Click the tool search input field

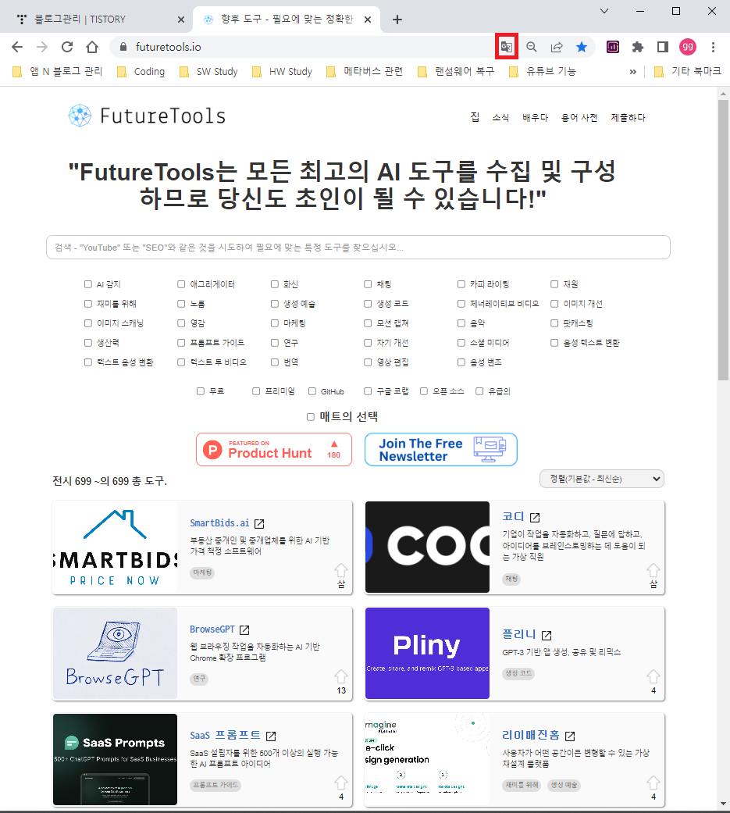tap(358, 248)
